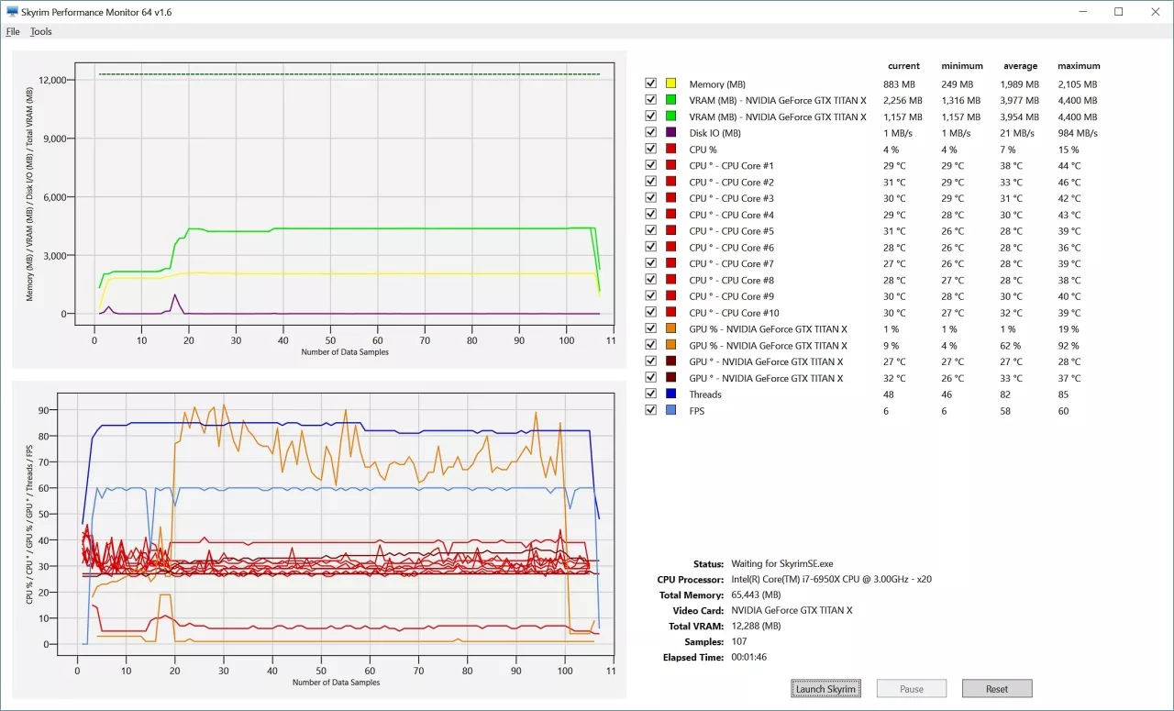Toggle the CPU Core #3 checkbox

click(651, 198)
